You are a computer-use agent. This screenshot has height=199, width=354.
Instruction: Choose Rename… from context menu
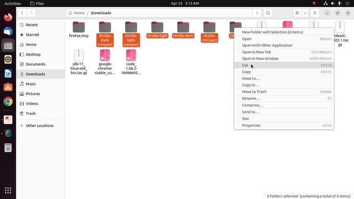[x=284, y=98]
